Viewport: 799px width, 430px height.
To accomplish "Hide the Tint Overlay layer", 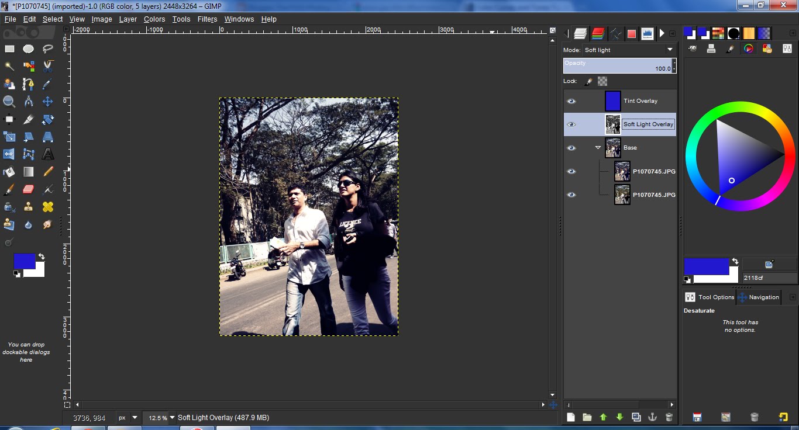I will [571, 100].
